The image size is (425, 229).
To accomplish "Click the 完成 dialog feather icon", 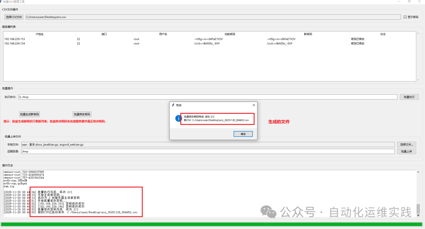I will coord(173,105).
